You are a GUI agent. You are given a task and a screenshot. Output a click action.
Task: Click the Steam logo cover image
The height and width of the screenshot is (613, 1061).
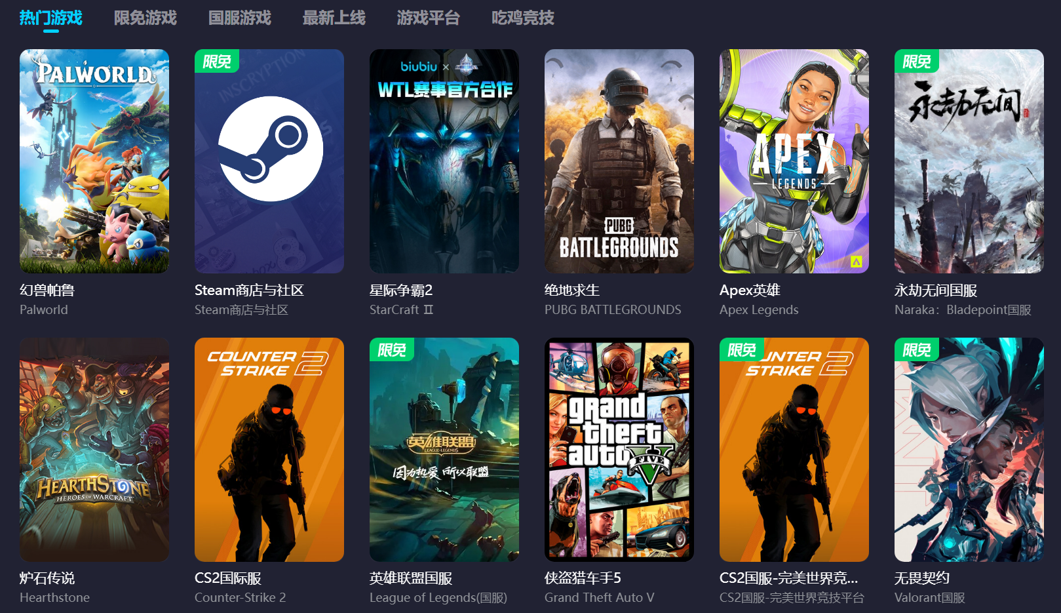[269, 161]
